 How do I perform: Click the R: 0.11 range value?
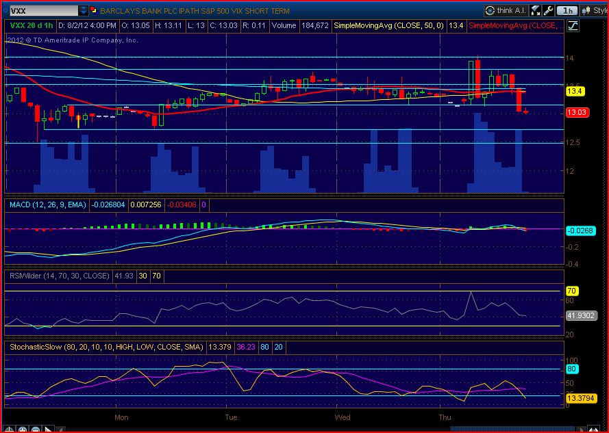pyautogui.click(x=254, y=25)
